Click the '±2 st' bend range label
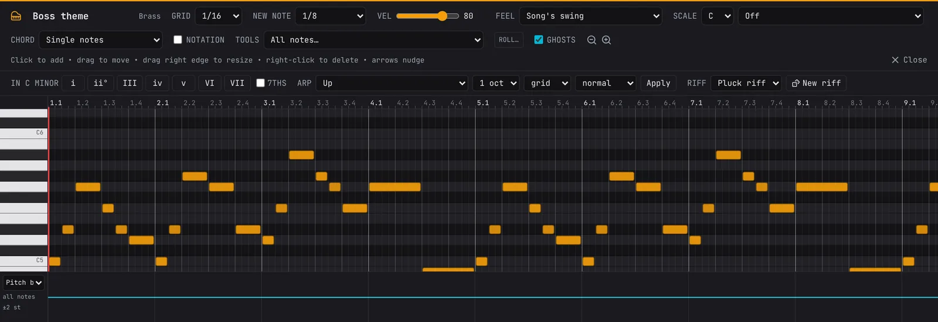This screenshot has width=938, height=322. (x=12, y=307)
